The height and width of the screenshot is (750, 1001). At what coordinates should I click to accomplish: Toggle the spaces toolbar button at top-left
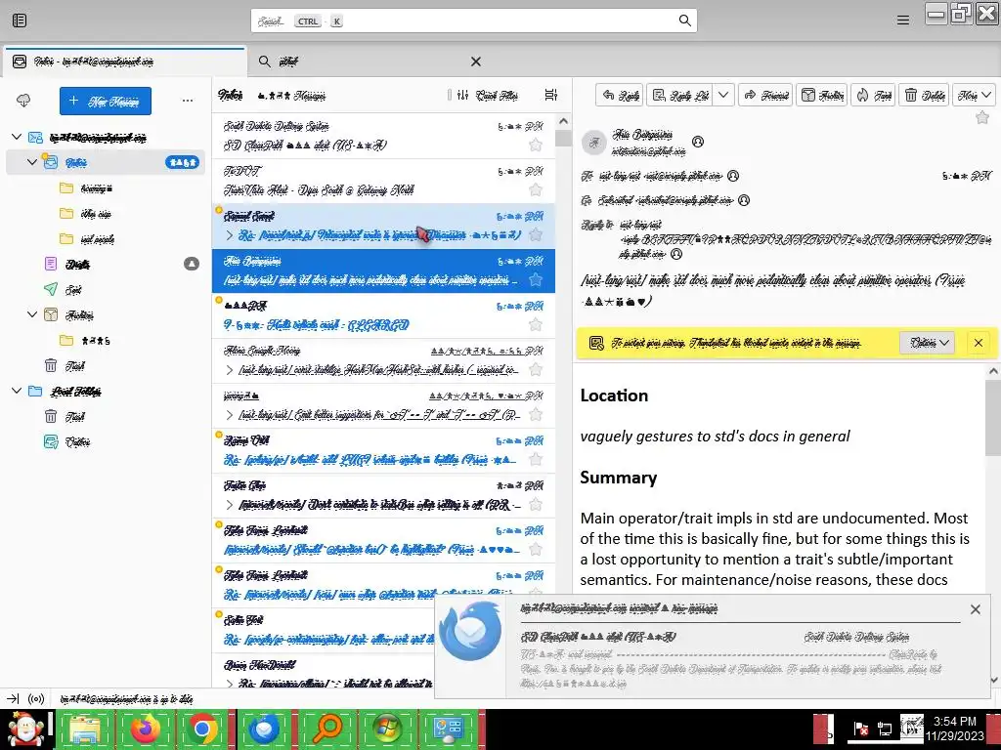click(20, 21)
